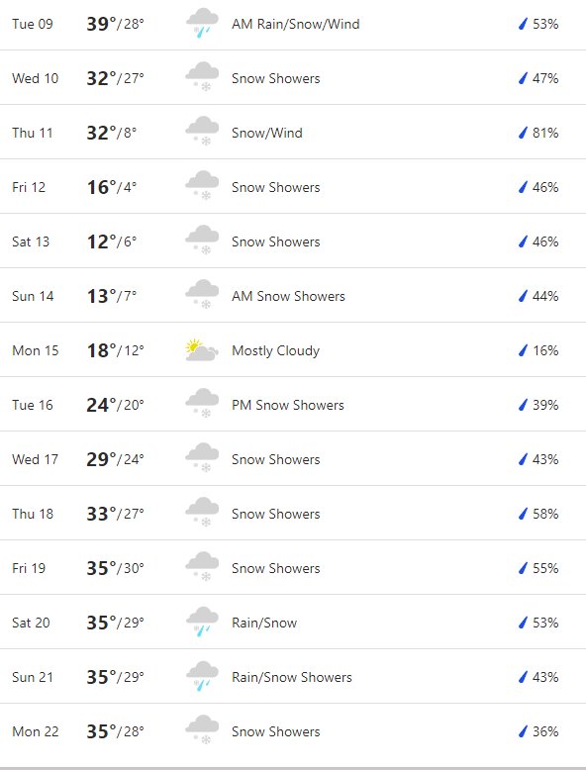Click the raindrop icon beside 58%
This screenshot has height=770, width=586.
click(523, 514)
